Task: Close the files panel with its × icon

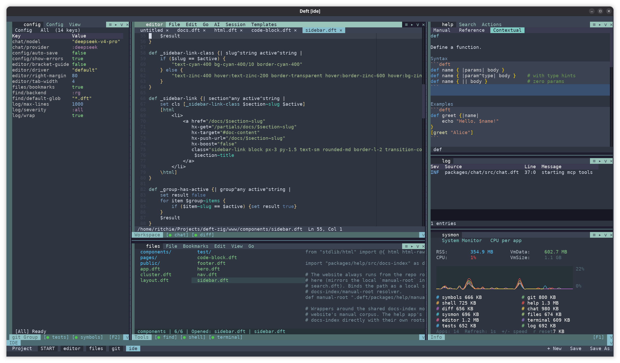Action: [x=423, y=246]
